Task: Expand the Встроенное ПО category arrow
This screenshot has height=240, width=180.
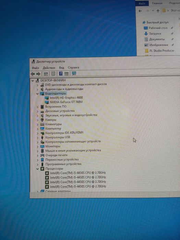Action: tap(37, 107)
